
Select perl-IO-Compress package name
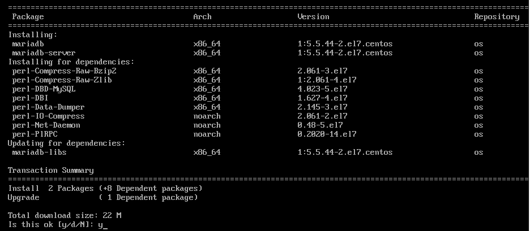(48, 116)
